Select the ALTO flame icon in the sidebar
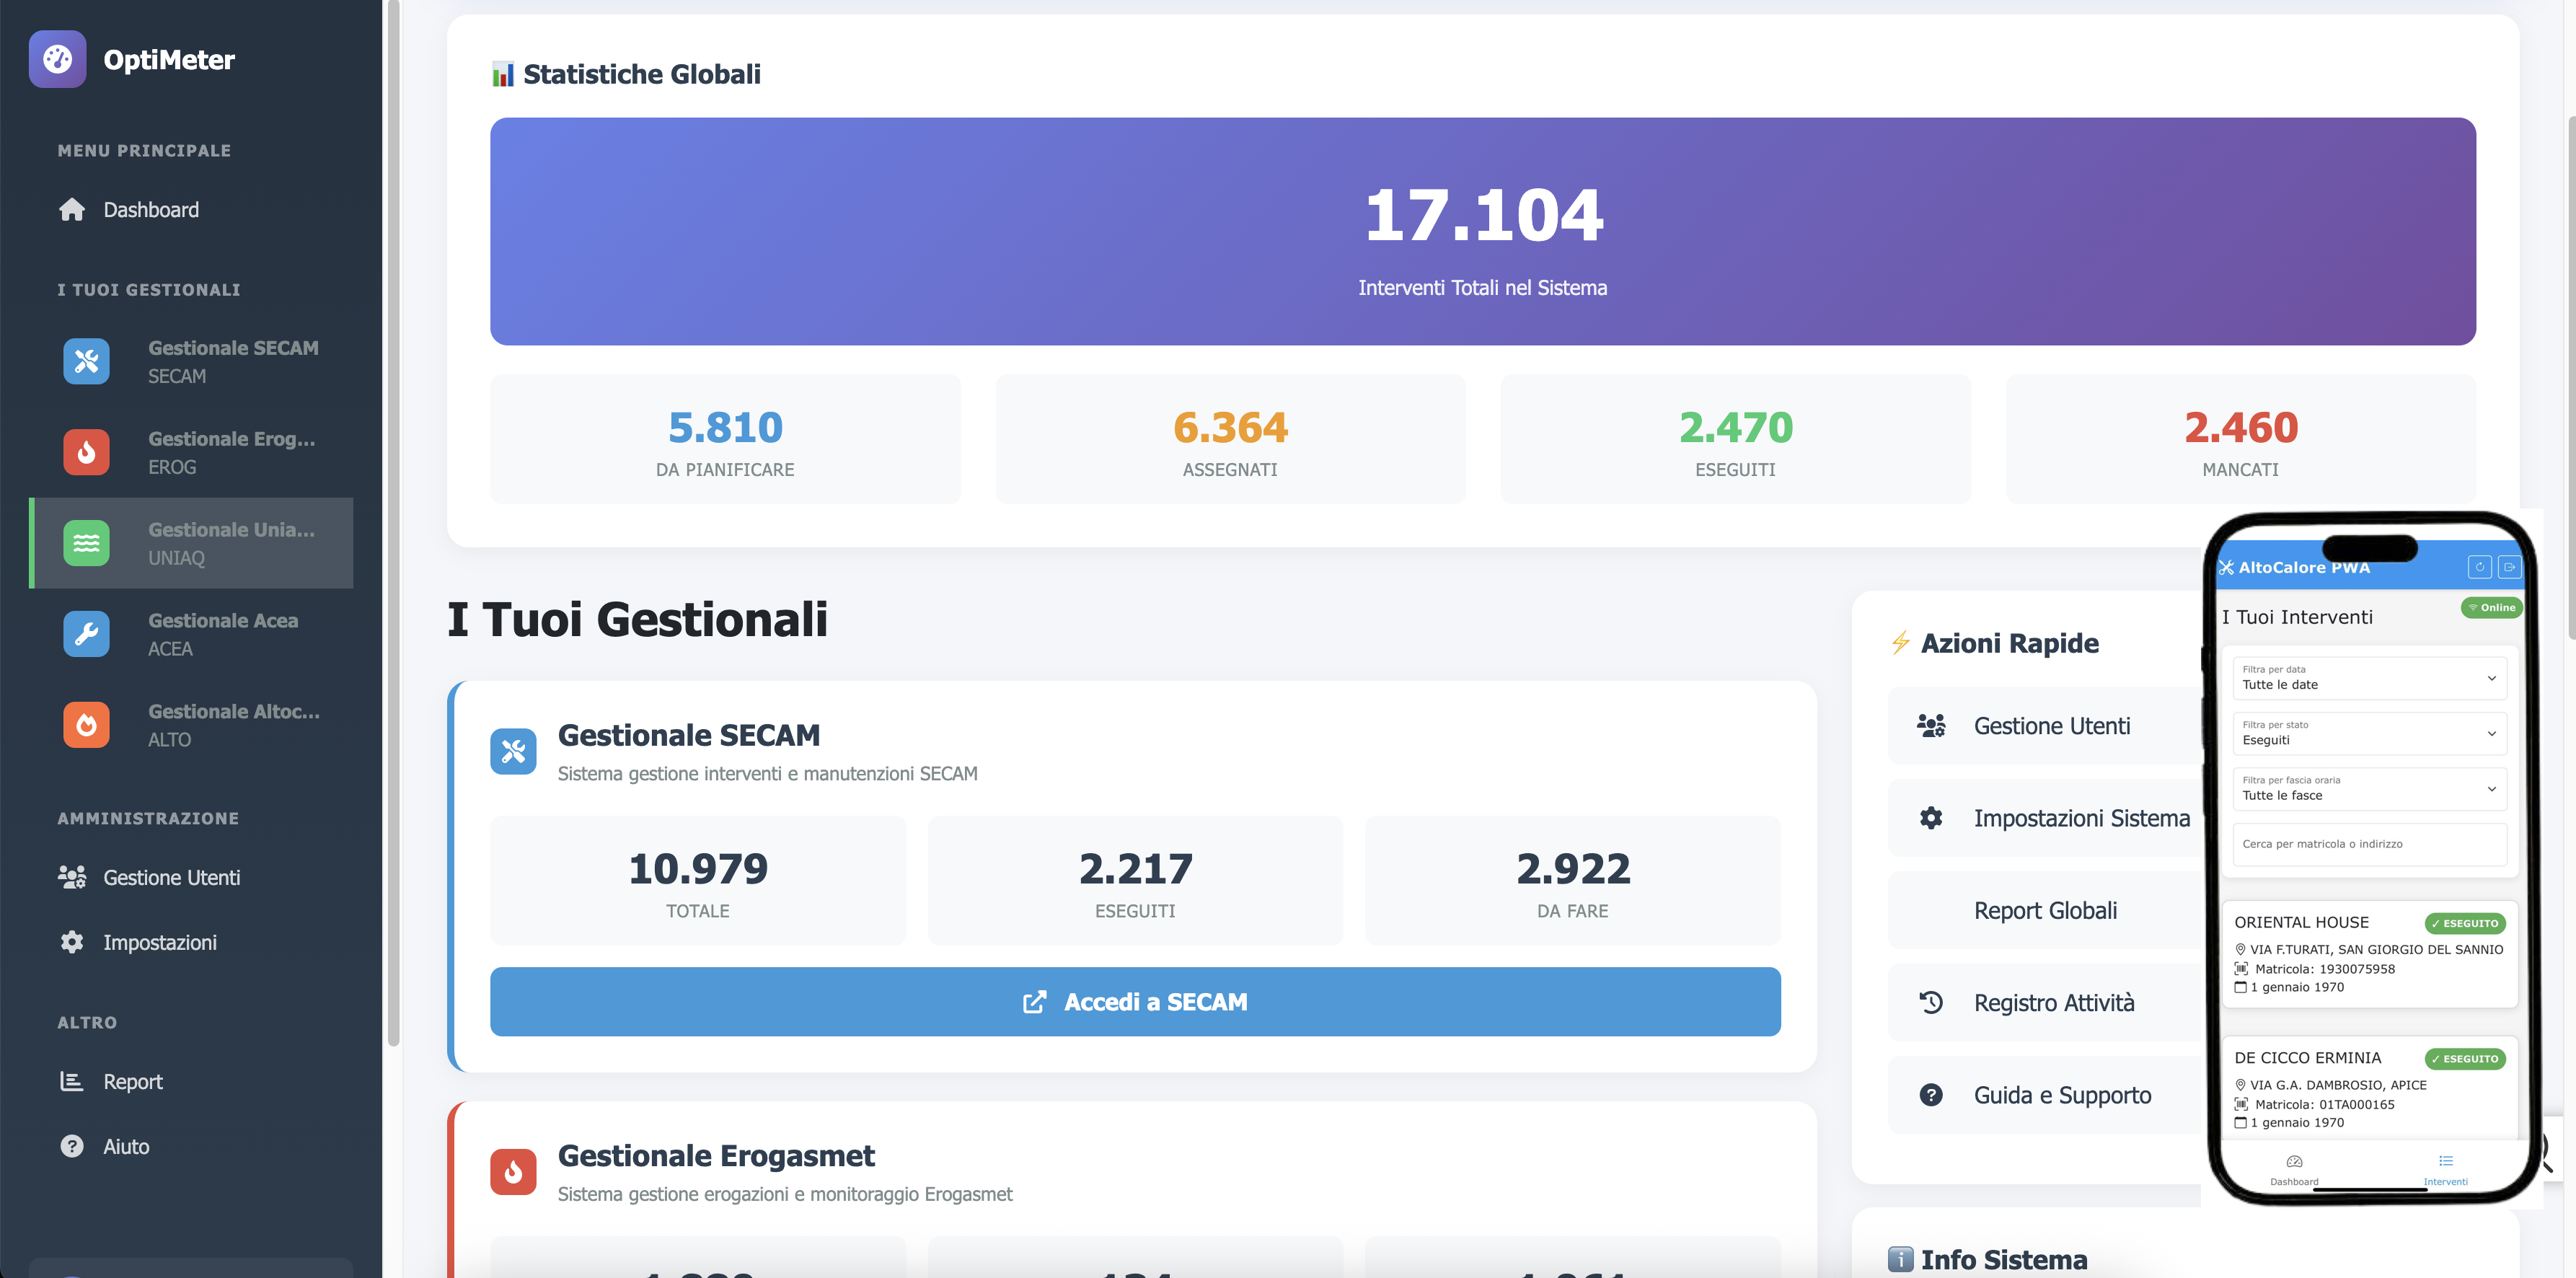Image resolution: width=2576 pixels, height=1278 pixels. point(87,725)
